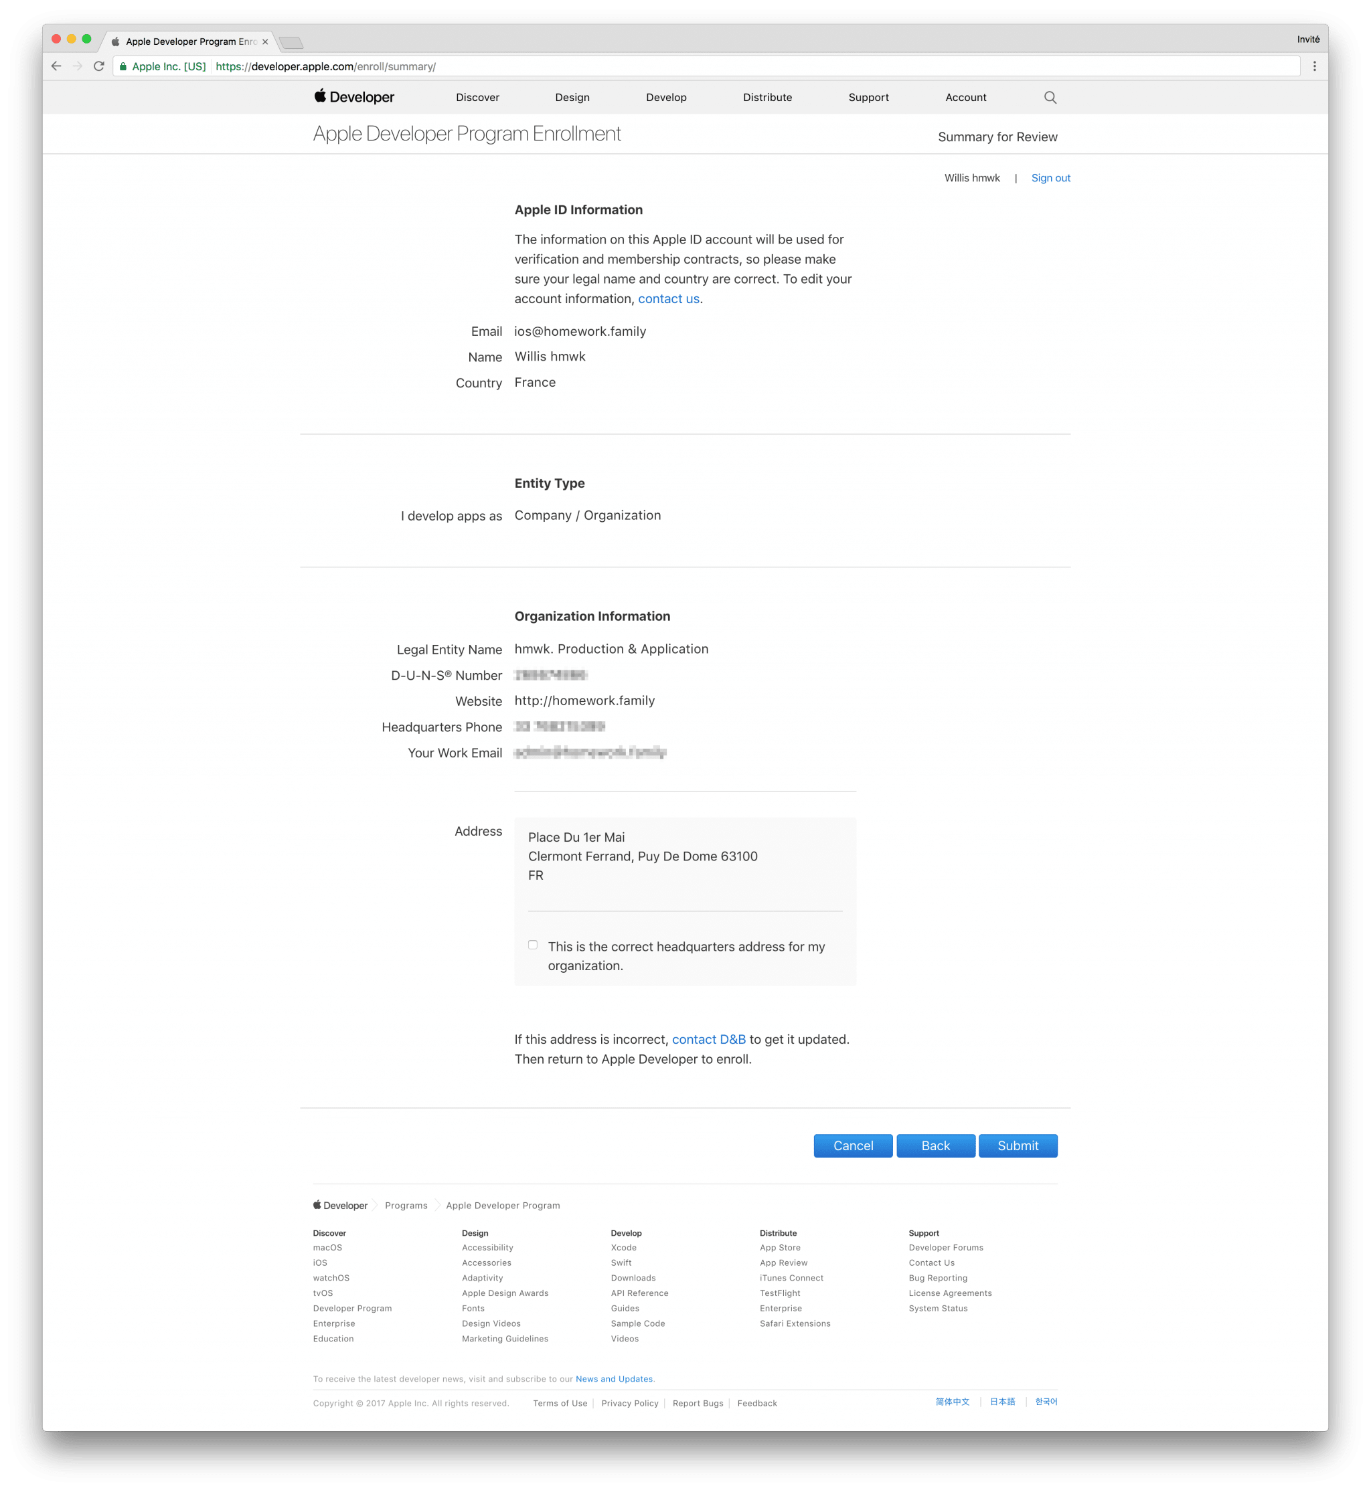Image resolution: width=1371 pixels, height=1492 pixels.
Task: Click the Summary for Review heading
Action: click(x=997, y=137)
